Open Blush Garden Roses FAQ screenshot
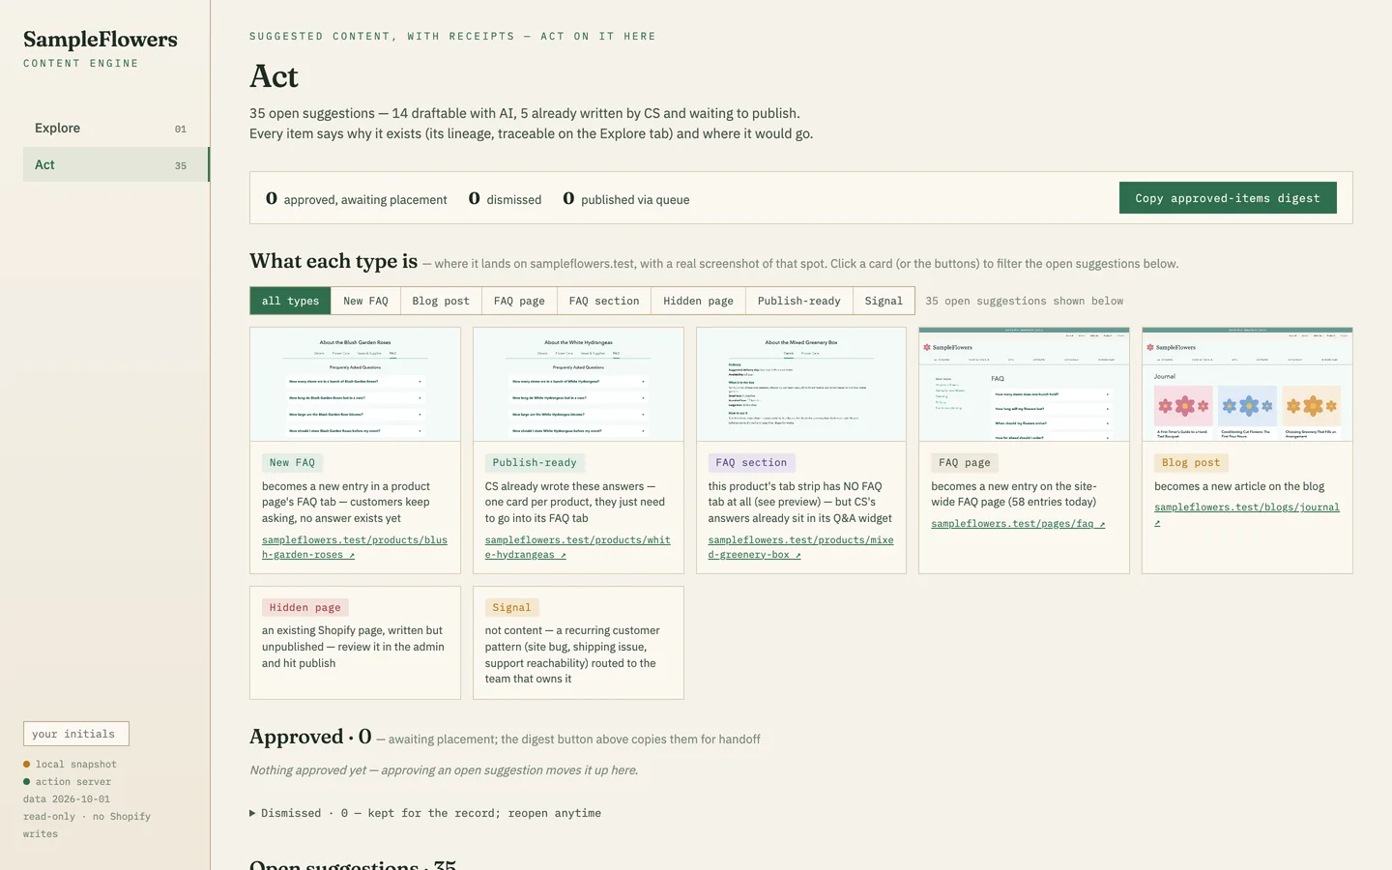The image size is (1392, 870). pyautogui.click(x=355, y=385)
